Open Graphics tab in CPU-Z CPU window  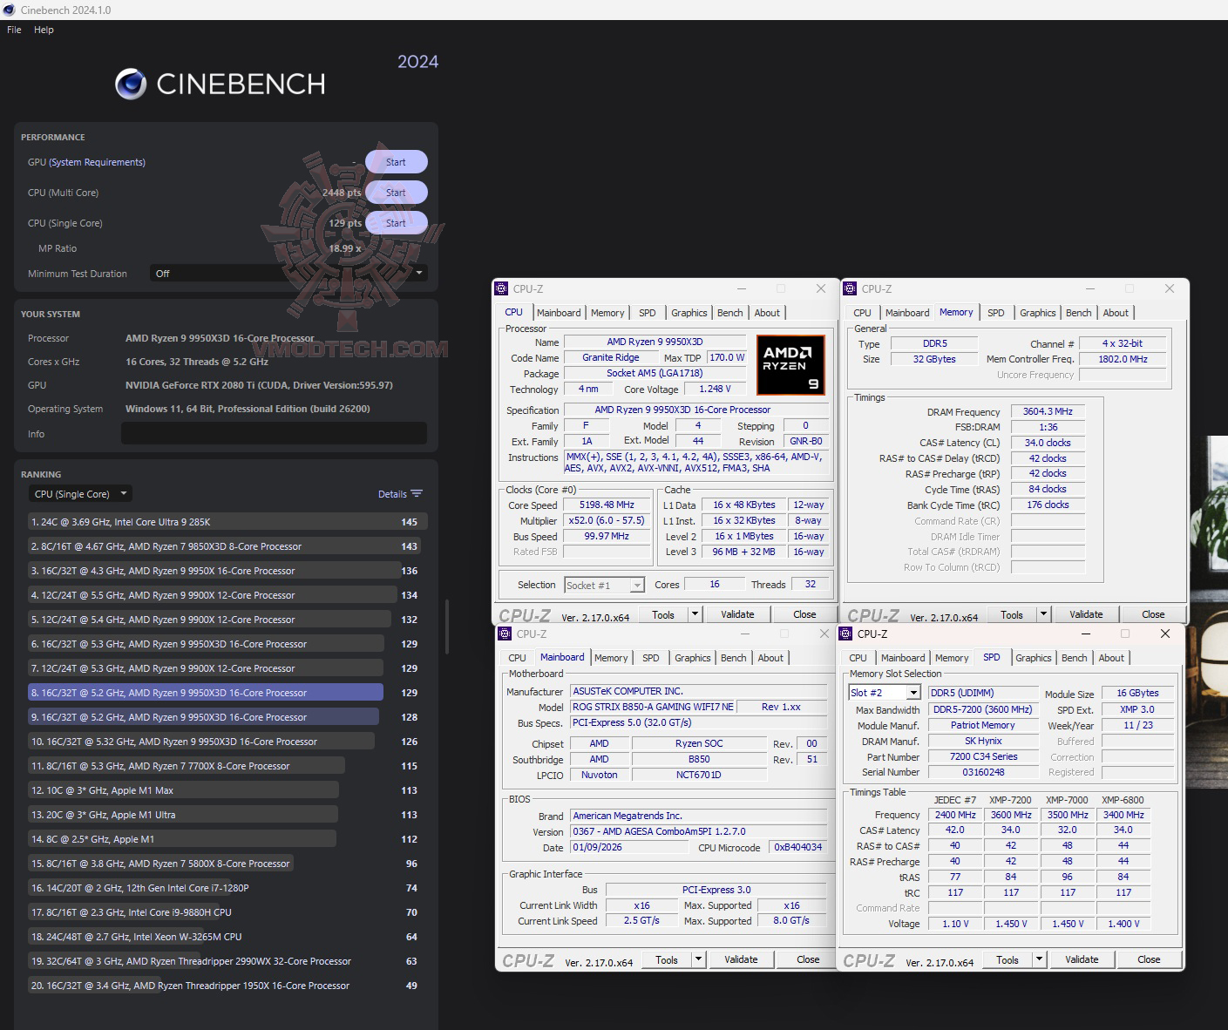coord(689,313)
